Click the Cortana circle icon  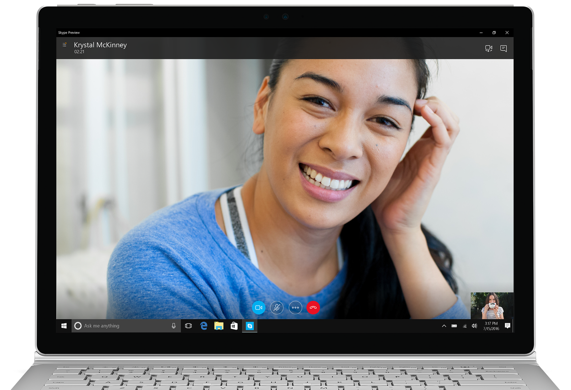(x=78, y=326)
